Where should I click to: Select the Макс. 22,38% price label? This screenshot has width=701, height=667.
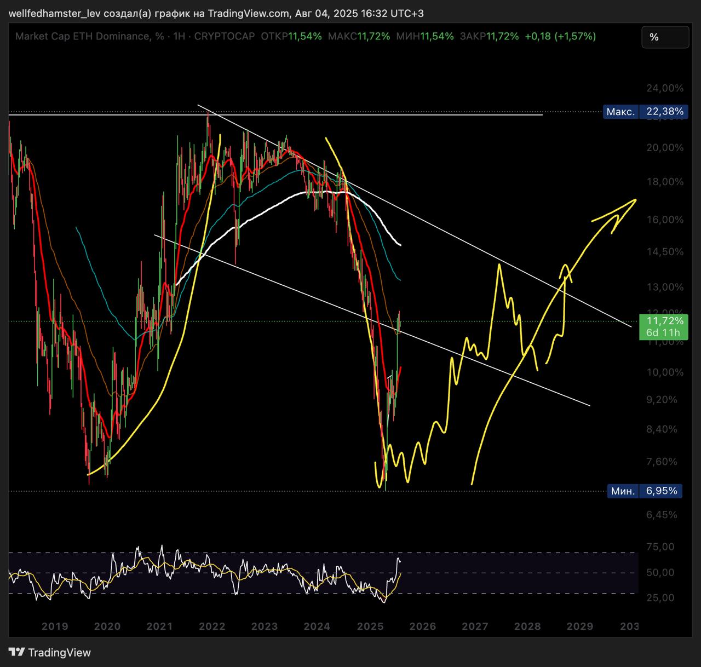point(645,112)
